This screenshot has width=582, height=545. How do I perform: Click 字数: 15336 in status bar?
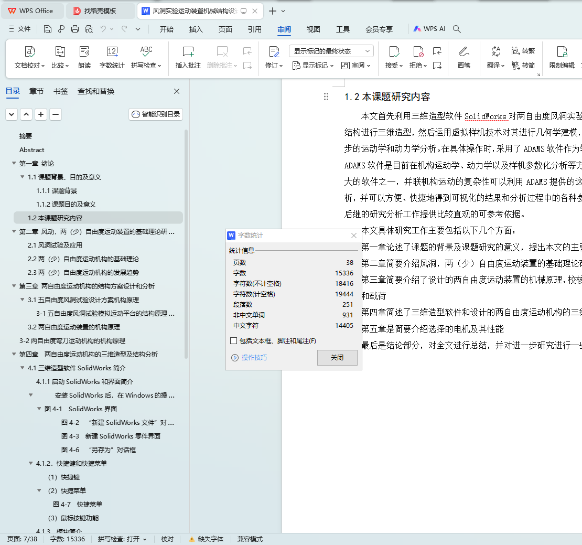click(x=68, y=539)
